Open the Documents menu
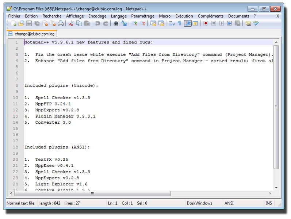Viewport: 291px width, 219px height. (238, 16)
